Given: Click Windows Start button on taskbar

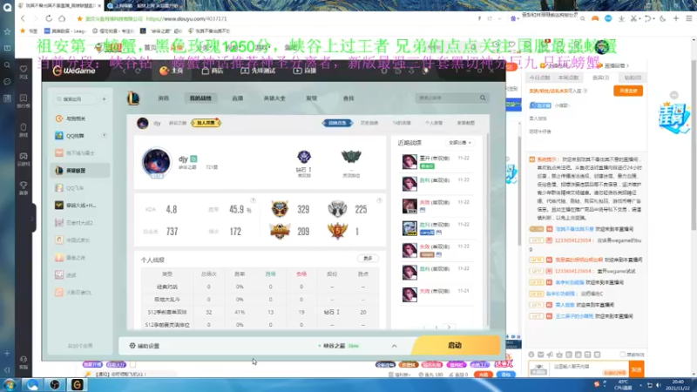Looking at the screenshot, I should 10,385.
